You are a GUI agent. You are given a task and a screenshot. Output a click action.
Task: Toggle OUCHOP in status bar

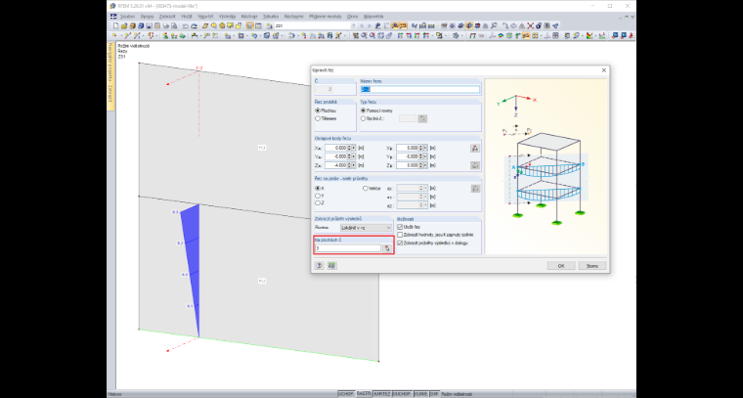[x=403, y=394]
